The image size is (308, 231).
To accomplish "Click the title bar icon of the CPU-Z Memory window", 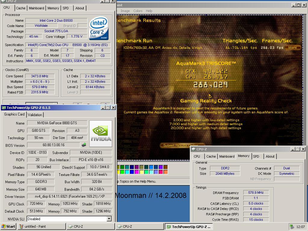I will click(x=193, y=149).
